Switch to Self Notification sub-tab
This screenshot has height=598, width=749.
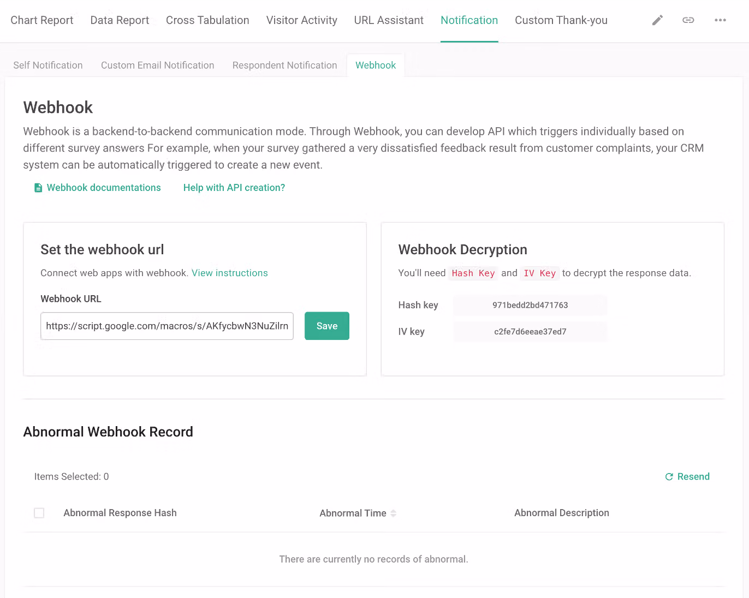(x=48, y=65)
